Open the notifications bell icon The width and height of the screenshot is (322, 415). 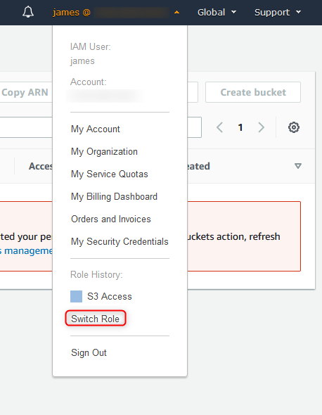pos(28,12)
